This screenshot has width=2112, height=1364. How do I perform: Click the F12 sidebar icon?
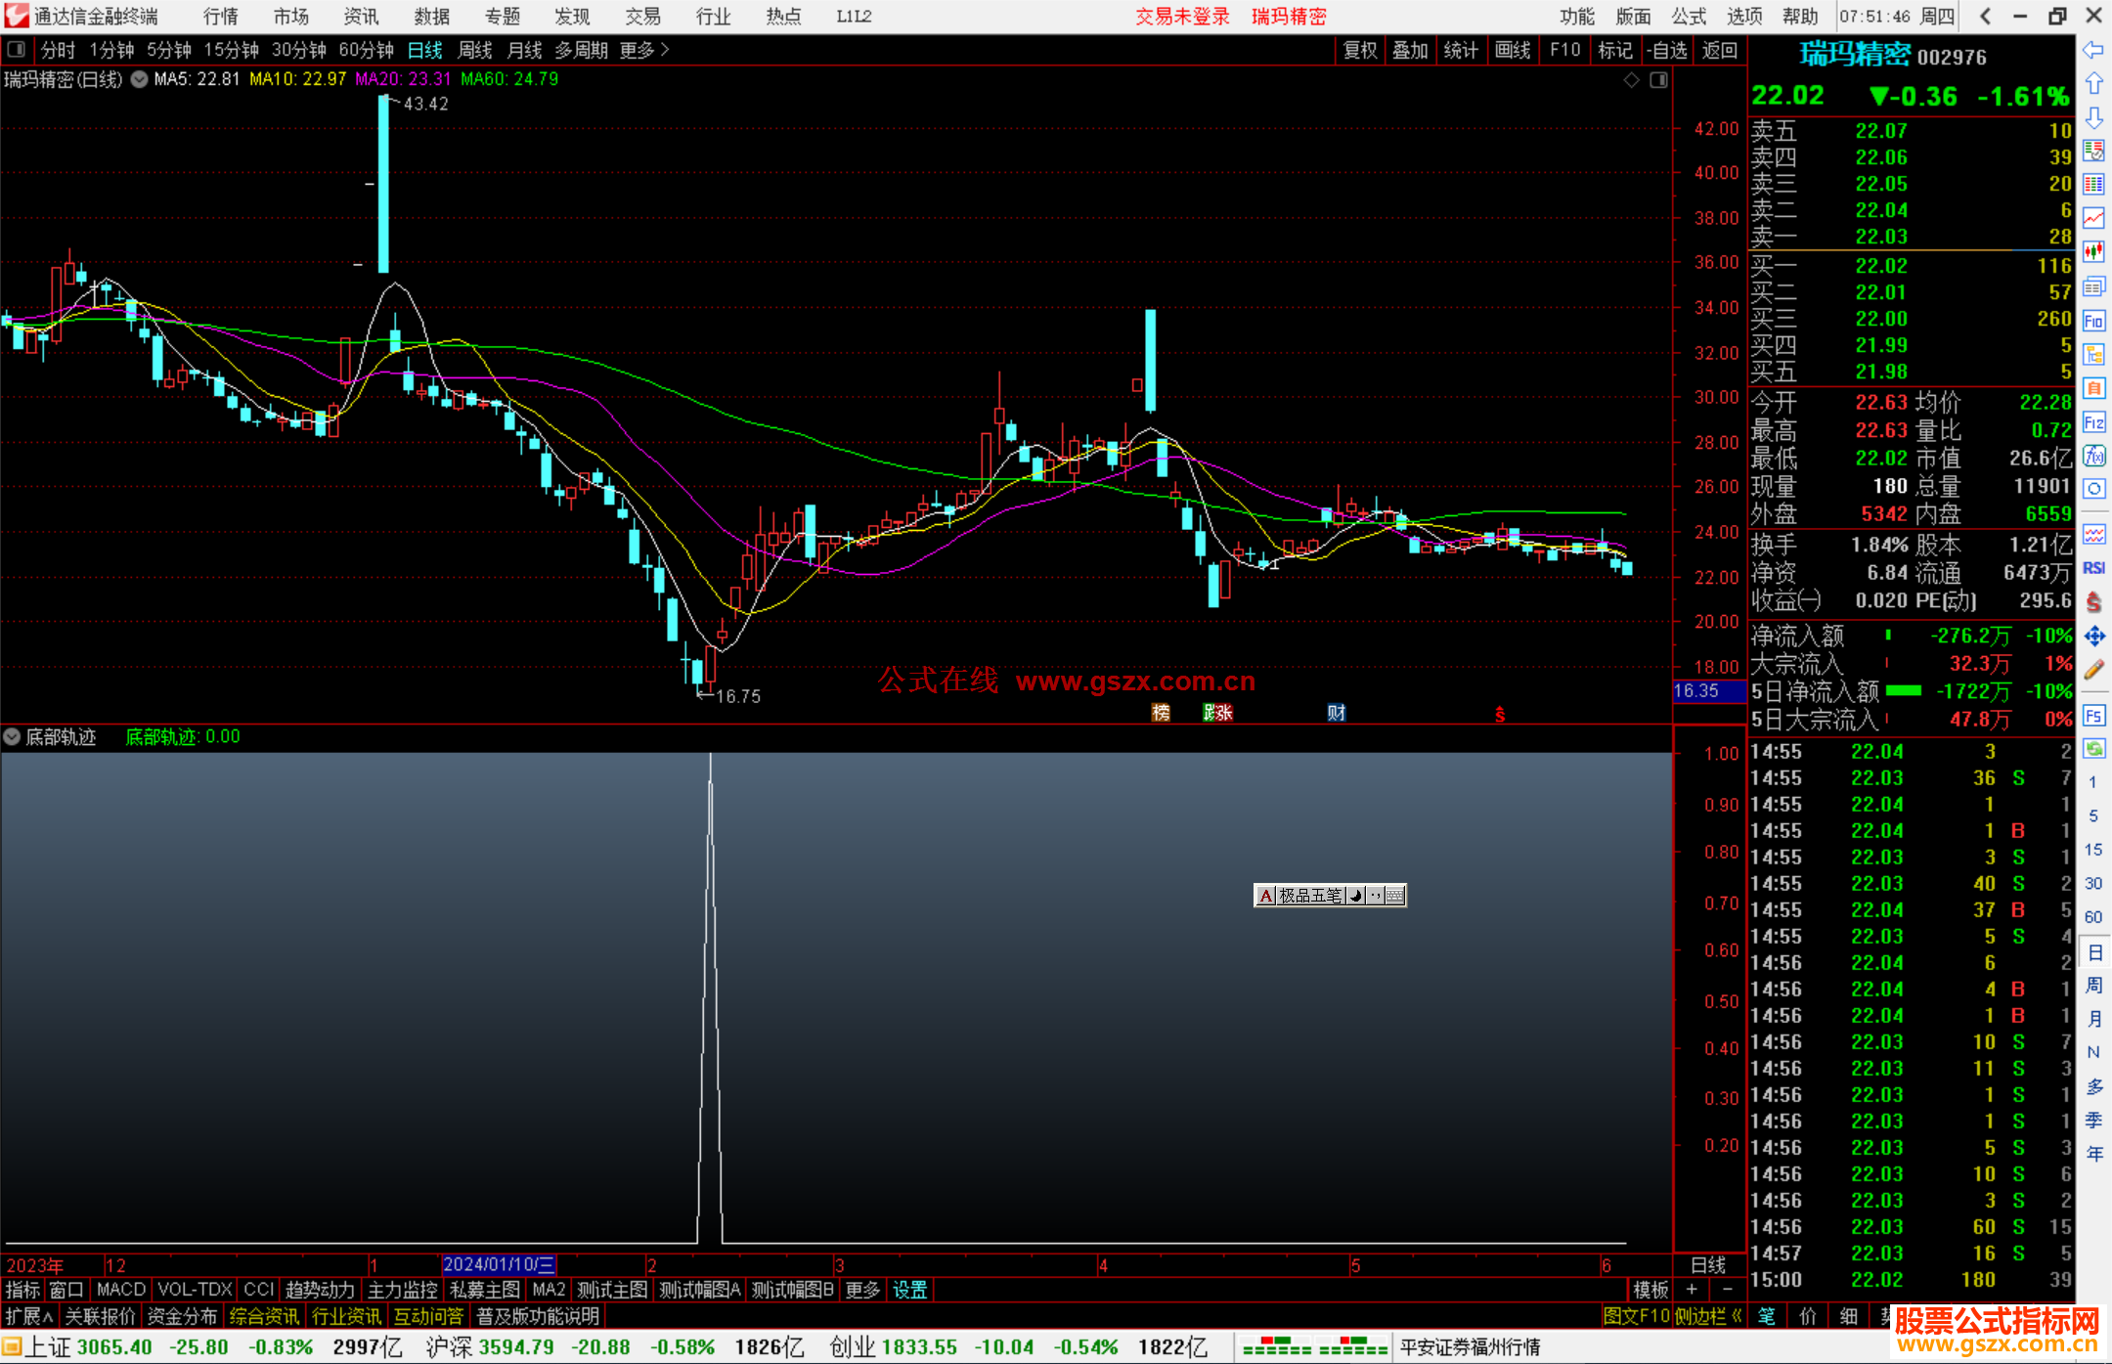tap(2093, 422)
